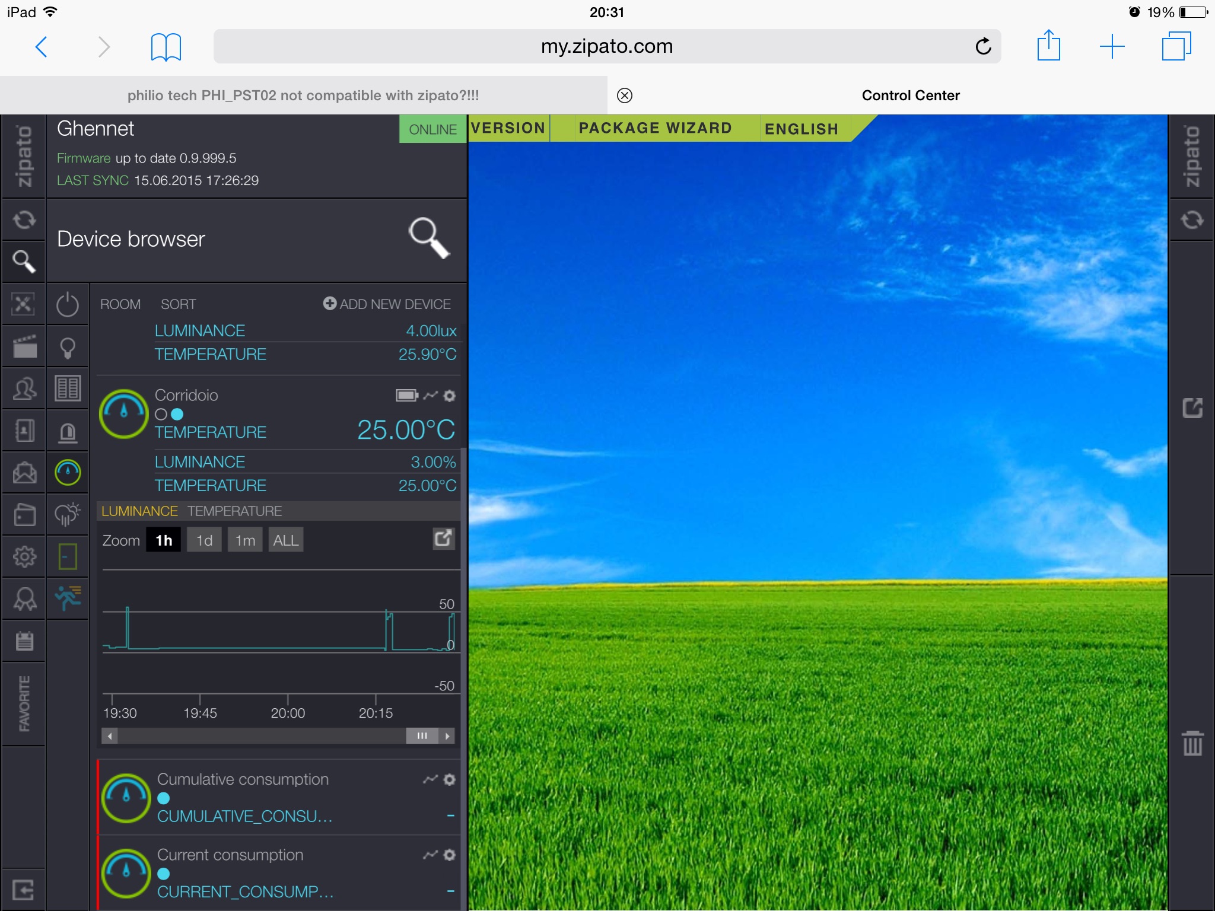The height and width of the screenshot is (911, 1215).
Task: Open chart icon for Cumulative consumption
Action: 430,779
